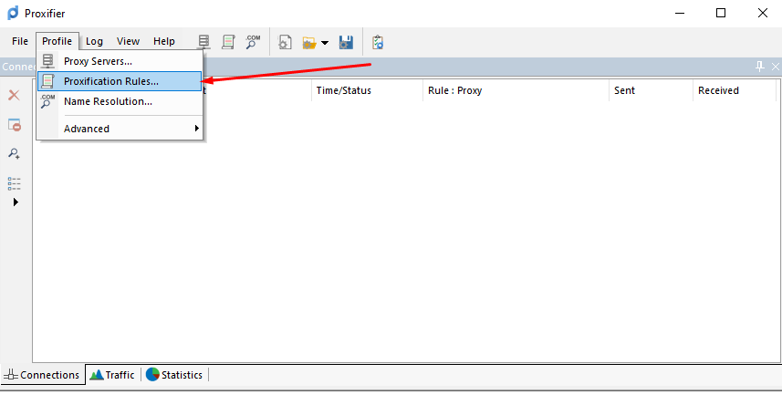Open Name Resolution toolbar icon
Viewport: 782px width, 395px height.
tap(254, 42)
